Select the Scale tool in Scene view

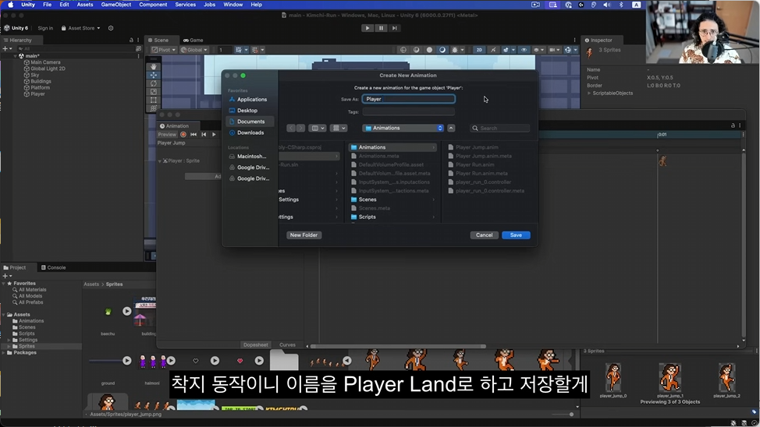(154, 91)
